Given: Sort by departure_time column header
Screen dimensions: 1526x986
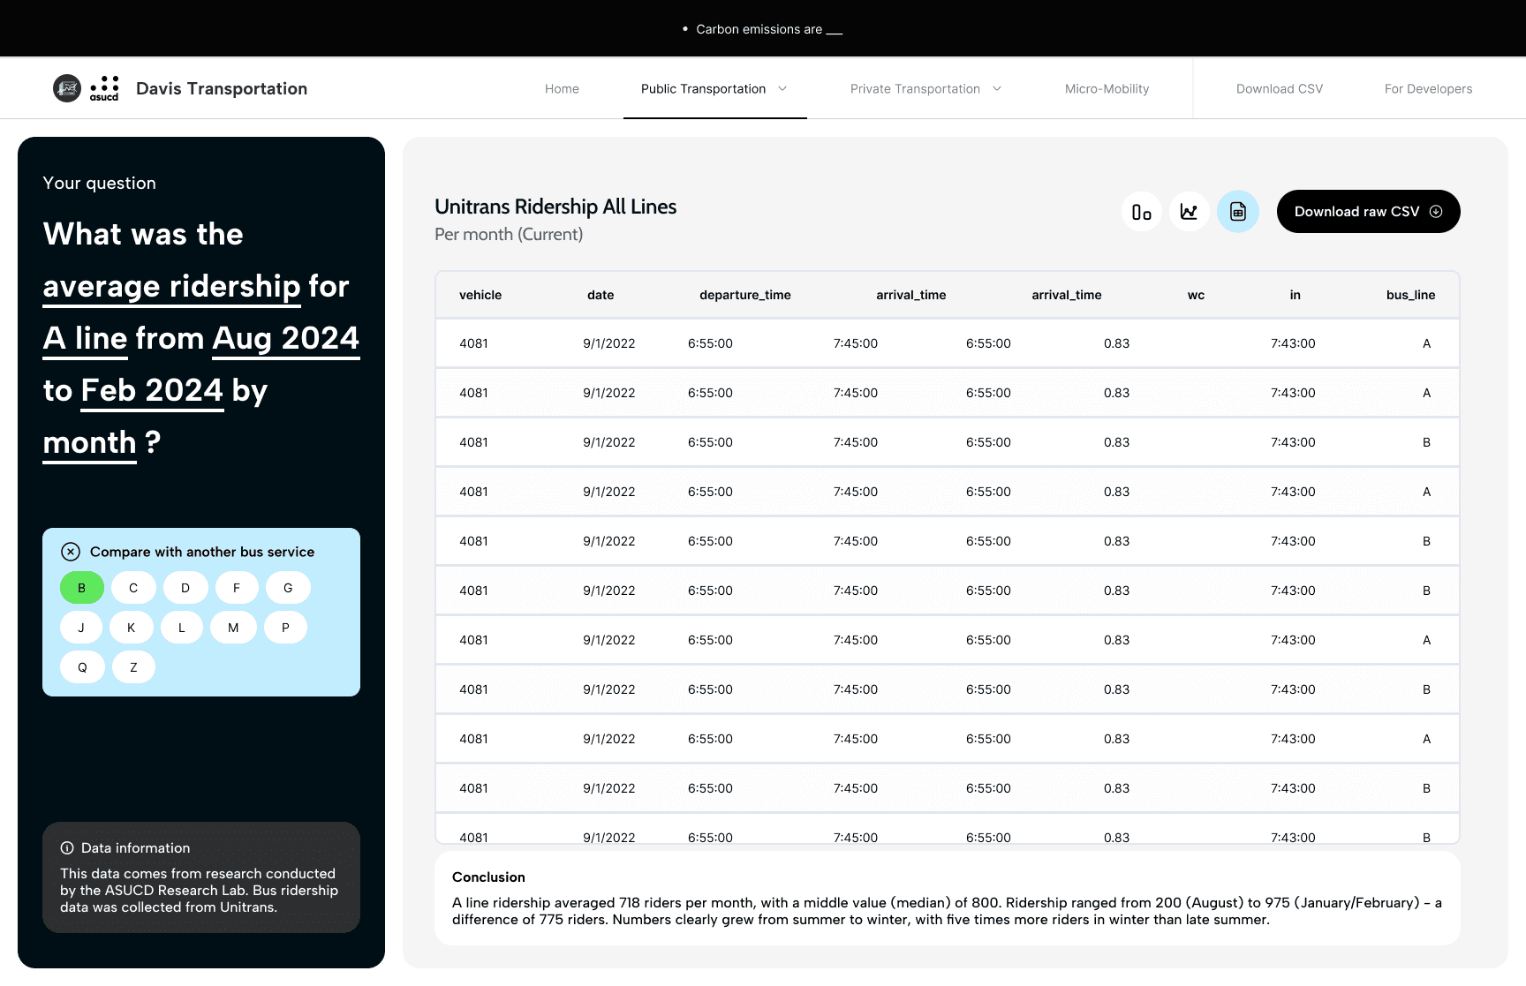Looking at the screenshot, I should coord(745,295).
